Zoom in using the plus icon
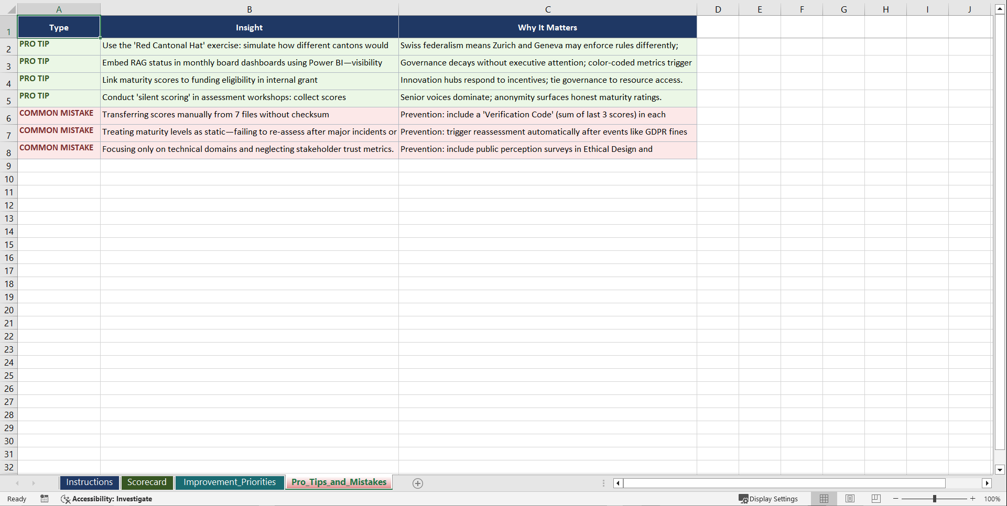The height and width of the screenshot is (506, 1007). pos(973,499)
